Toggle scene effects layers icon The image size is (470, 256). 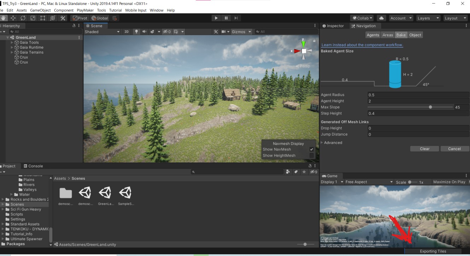[153, 32]
